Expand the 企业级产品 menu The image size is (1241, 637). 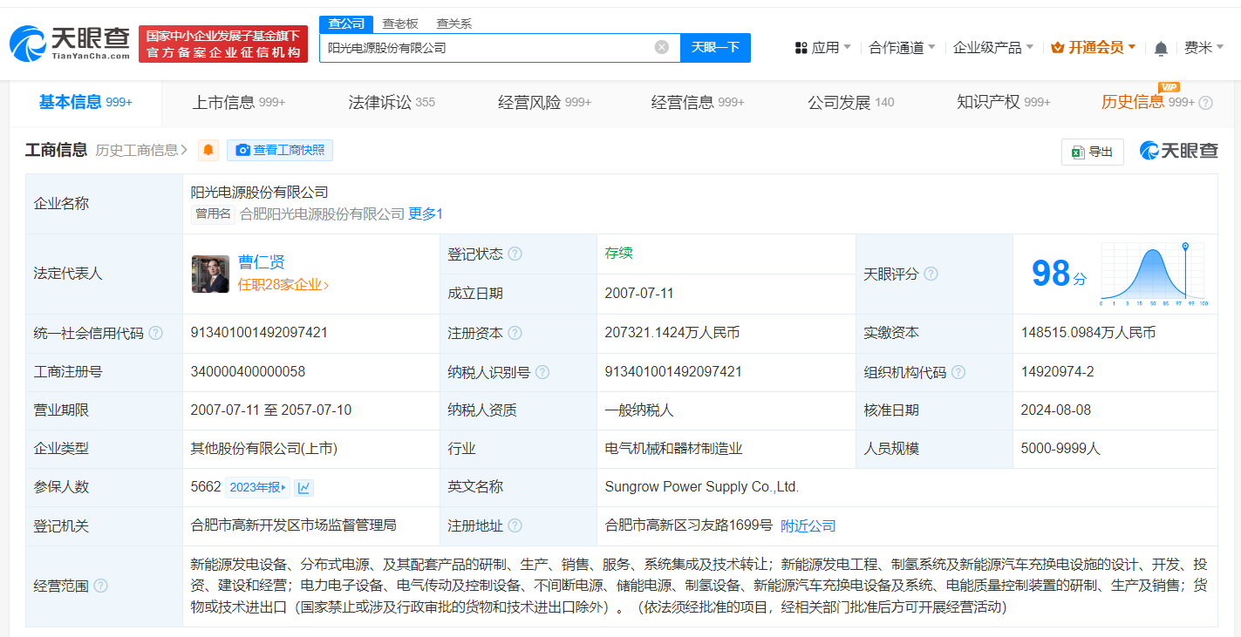click(x=992, y=48)
